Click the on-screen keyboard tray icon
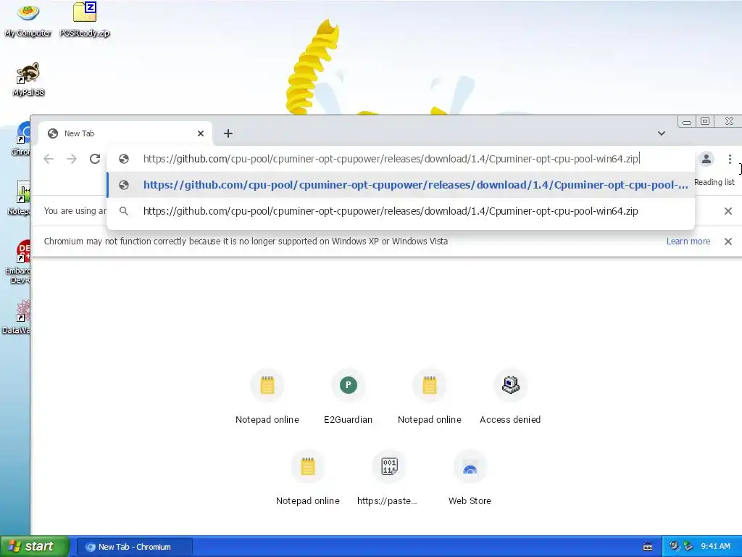Screen dimensions: 742x557 [x=648, y=547]
